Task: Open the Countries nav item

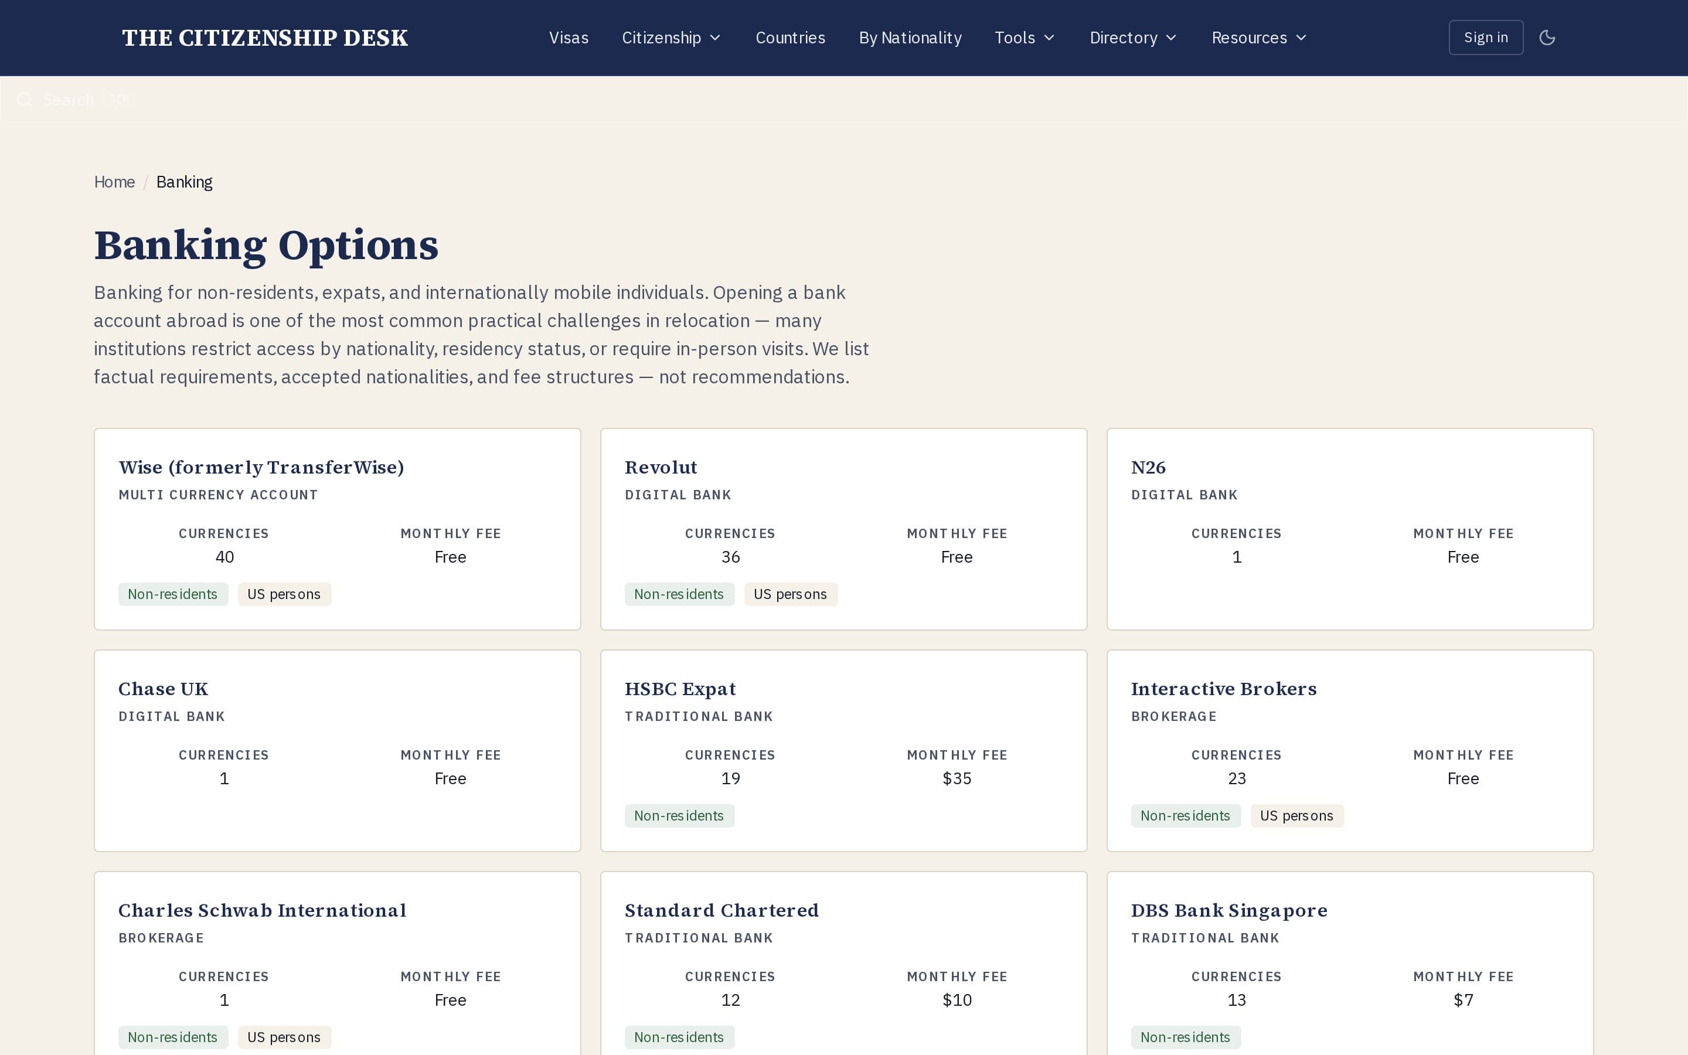Action: pos(790,38)
